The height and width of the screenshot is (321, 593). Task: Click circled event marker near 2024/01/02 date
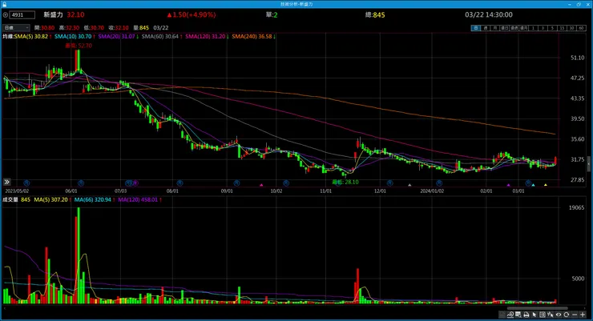tap(439, 183)
